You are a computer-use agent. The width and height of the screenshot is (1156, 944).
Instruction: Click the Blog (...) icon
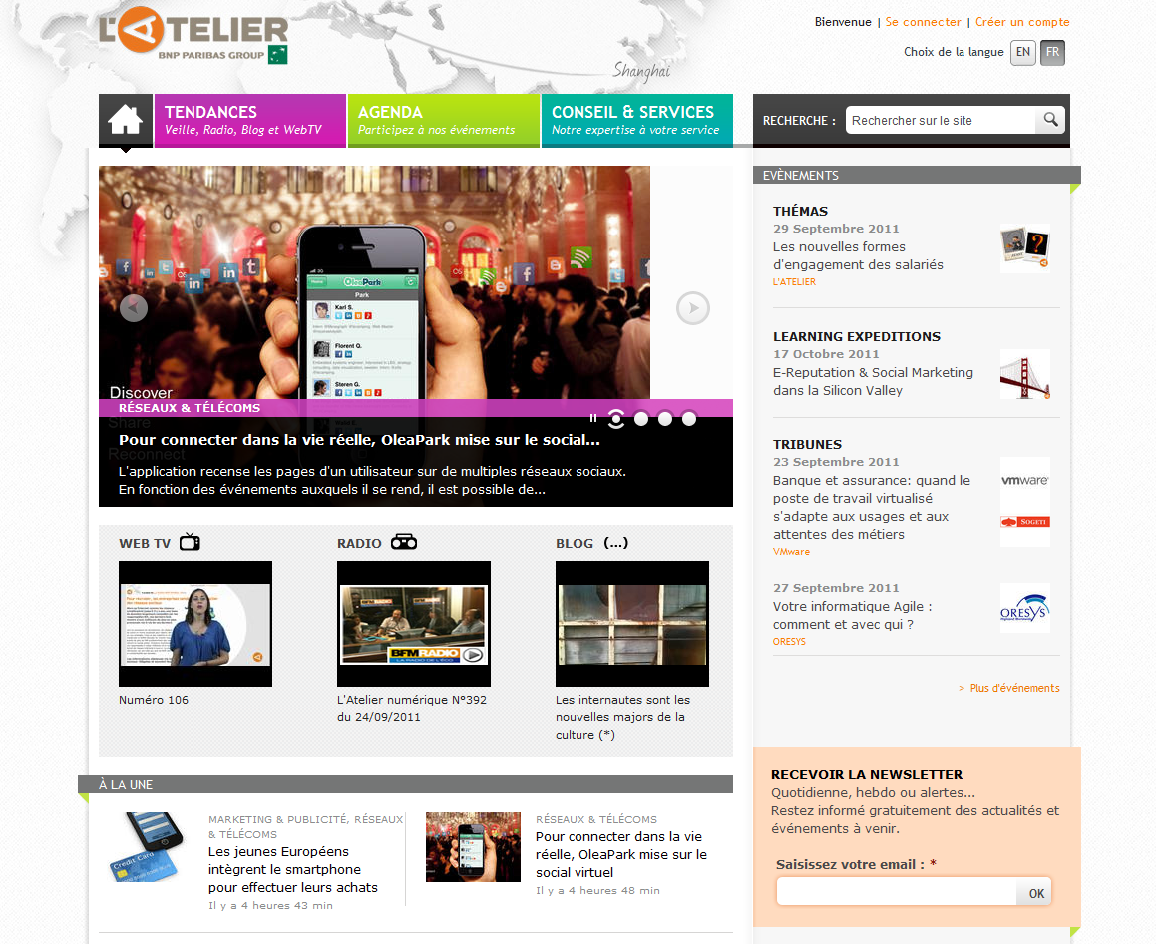click(x=616, y=542)
